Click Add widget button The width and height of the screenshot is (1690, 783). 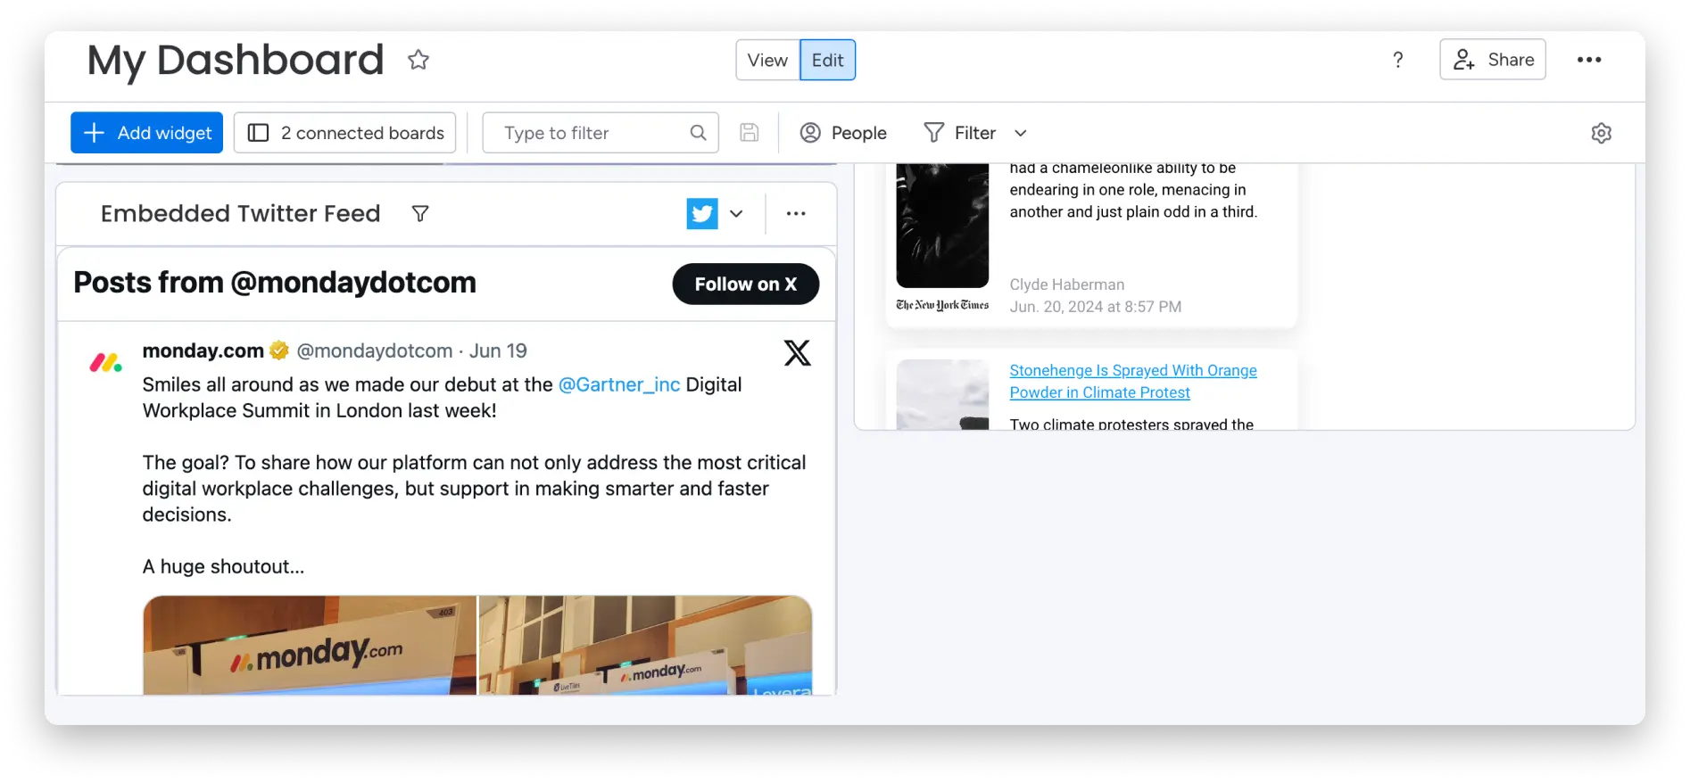pyautogui.click(x=147, y=133)
